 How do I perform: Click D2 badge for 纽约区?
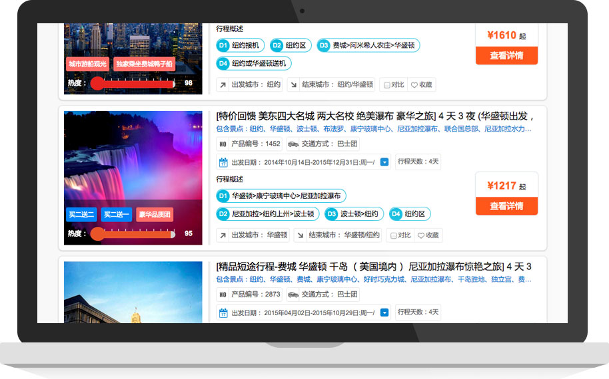[277, 45]
